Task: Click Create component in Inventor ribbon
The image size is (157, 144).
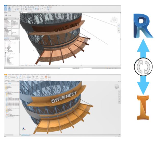Action: [x=9, y=77]
